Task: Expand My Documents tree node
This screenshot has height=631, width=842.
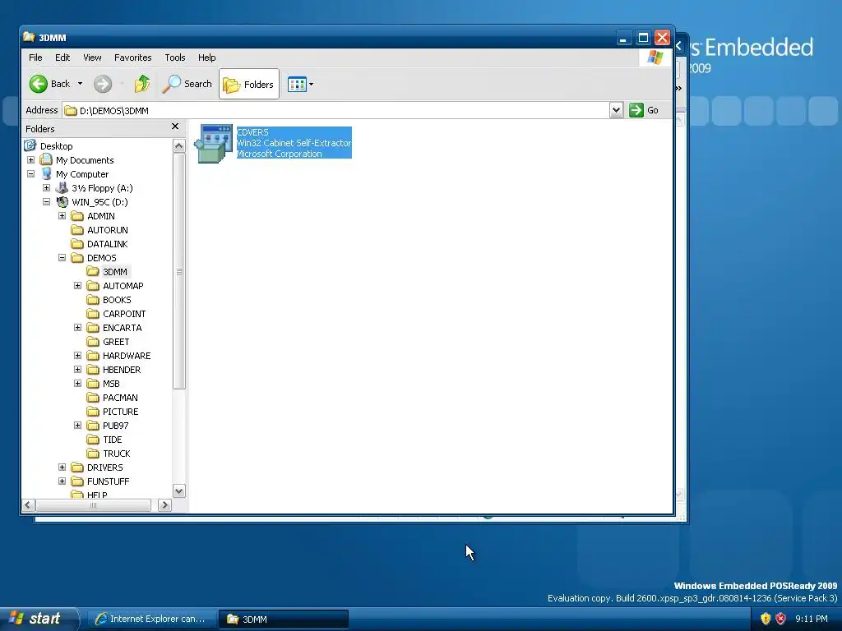Action: pos(30,160)
